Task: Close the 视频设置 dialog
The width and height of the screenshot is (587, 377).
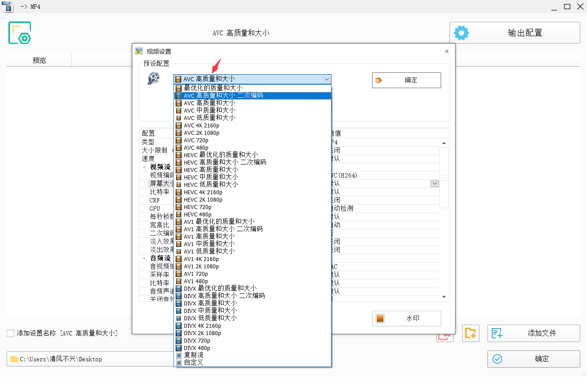Action: click(x=446, y=51)
